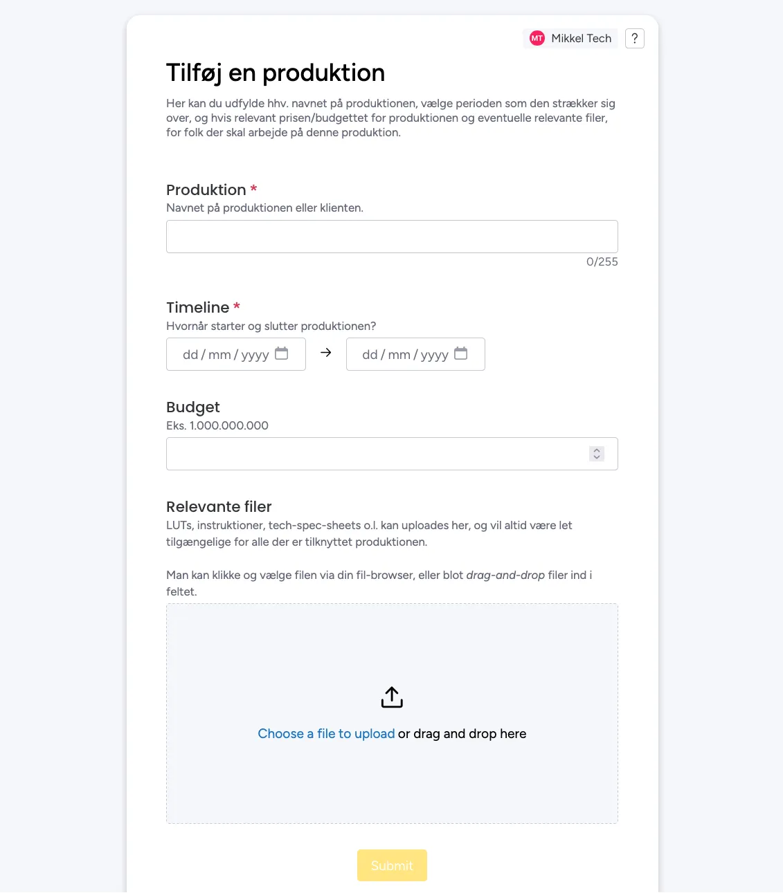This screenshot has width=783, height=893.
Task: Click the MT user avatar icon
Action: 537,39
